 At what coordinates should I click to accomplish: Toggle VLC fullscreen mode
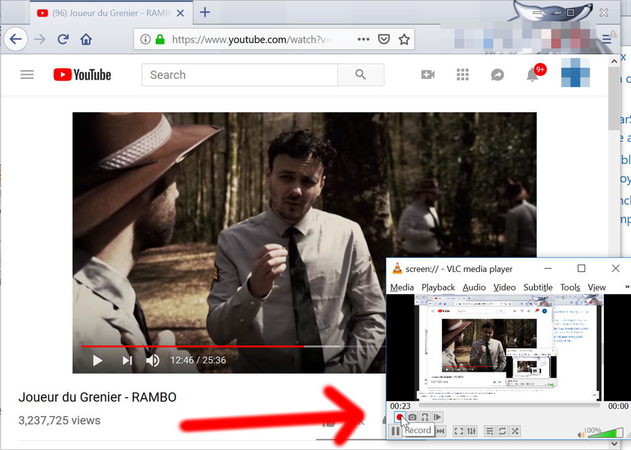point(458,432)
